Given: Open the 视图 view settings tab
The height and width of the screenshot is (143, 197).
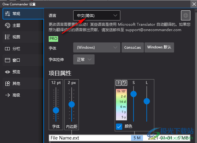Looking at the screenshot, I should (x=23, y=37).
